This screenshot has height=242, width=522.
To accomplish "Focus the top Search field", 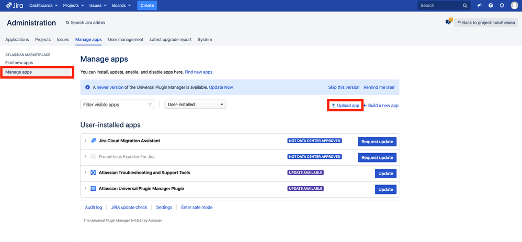I will point(444,6).
